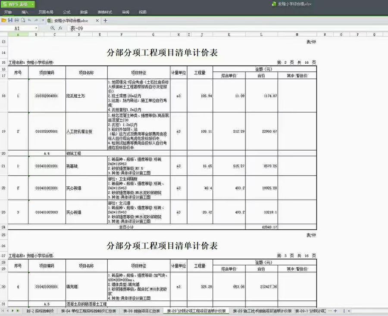Open the insert function fx icon

(x=60, y=28)
